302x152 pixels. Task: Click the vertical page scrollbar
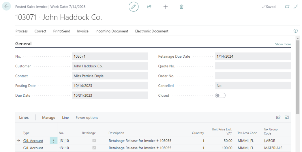point(298,77)
